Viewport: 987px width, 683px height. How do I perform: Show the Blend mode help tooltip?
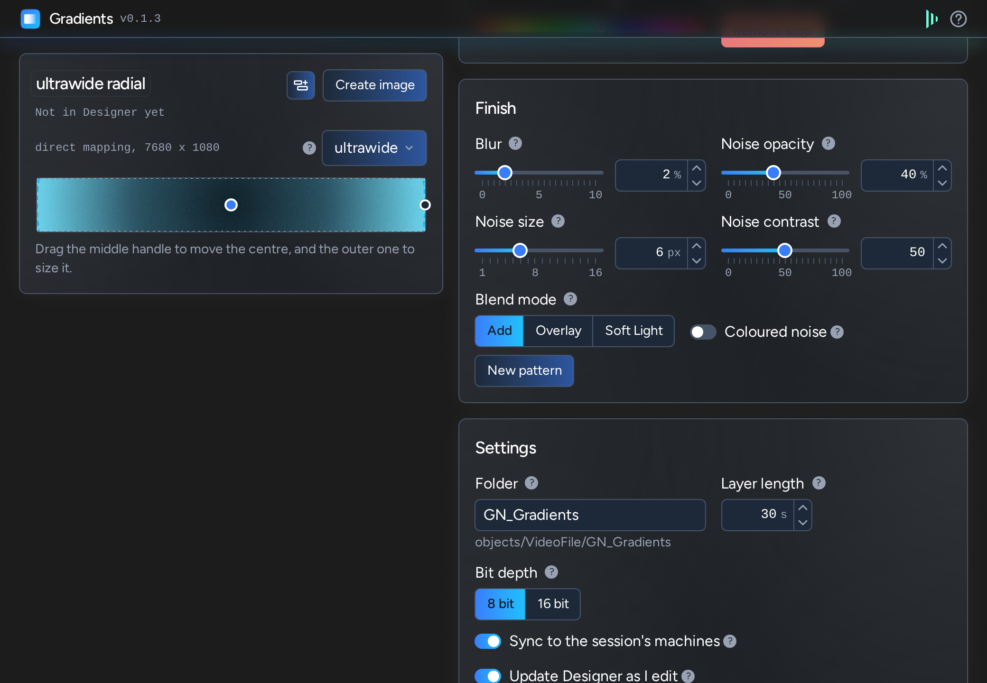point(570,299)
